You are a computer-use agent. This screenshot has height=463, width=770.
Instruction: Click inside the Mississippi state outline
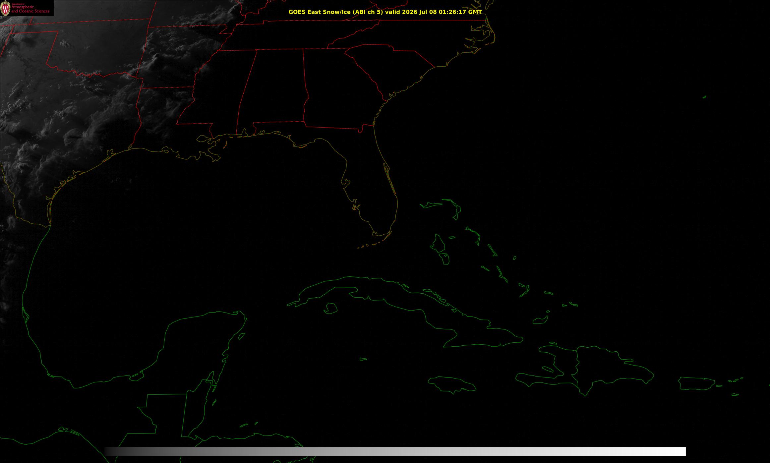tap(215, 93)
